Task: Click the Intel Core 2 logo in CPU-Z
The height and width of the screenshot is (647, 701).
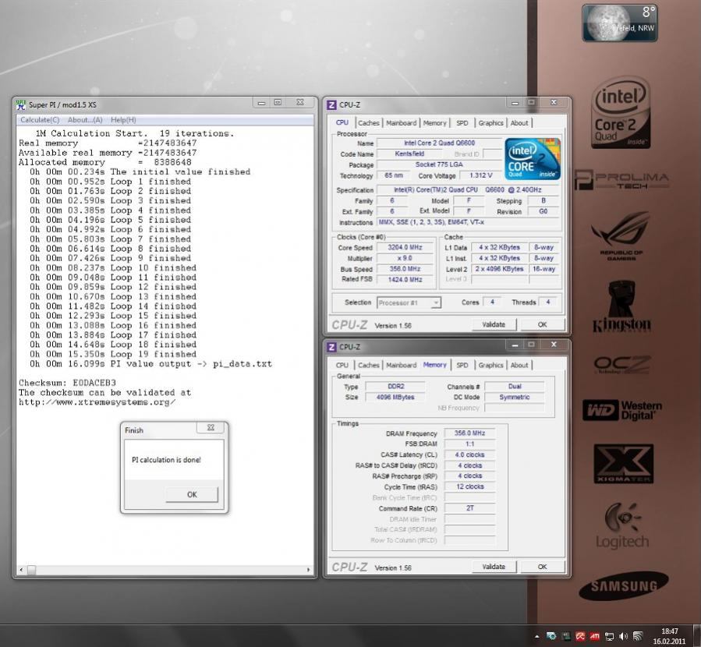Action: (533, 160)
